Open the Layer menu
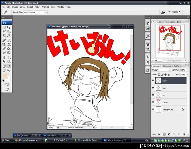Viewport: 191px width, 149px height. [23, 7]
